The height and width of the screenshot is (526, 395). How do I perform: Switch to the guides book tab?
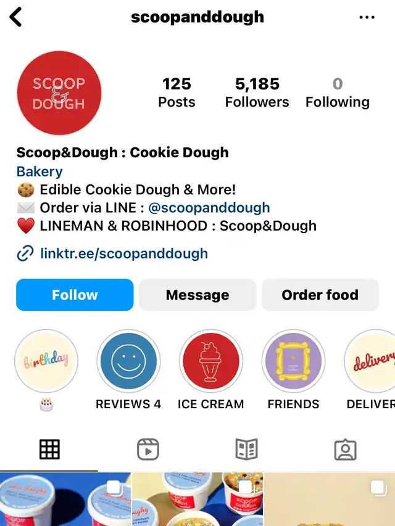(x=246, y=449)
